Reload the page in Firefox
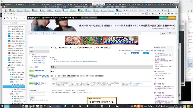This screenshot has width=193, height=108. click(11, 14)
